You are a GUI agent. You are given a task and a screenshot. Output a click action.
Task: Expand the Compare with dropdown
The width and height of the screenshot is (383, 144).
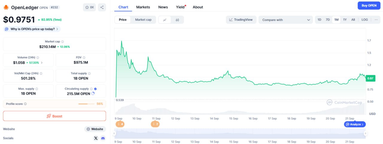286,20
